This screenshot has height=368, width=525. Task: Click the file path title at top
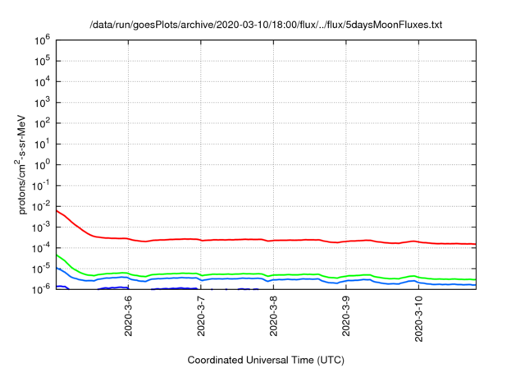266,25
